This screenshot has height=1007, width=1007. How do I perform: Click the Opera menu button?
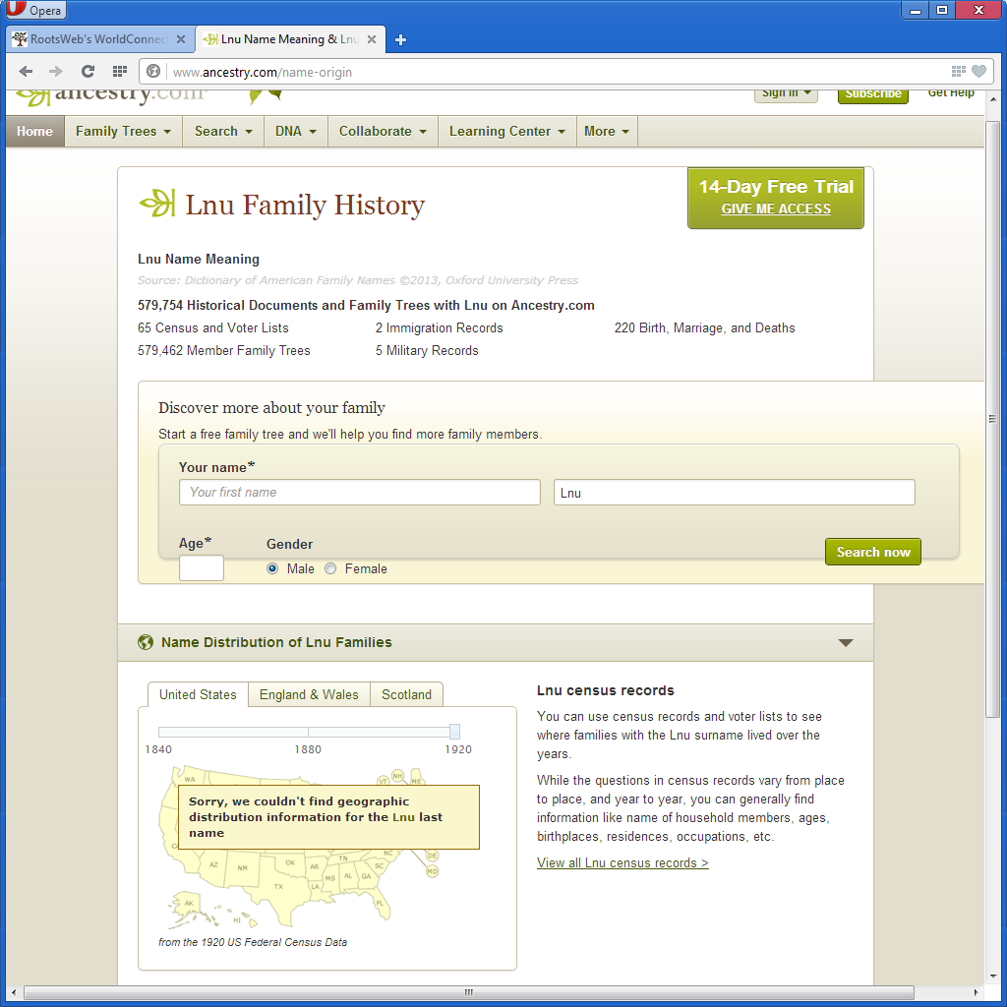(35, 10)
